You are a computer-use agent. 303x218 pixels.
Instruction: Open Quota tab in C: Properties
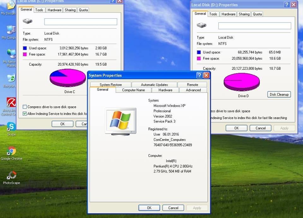click(x=83, y=10)
